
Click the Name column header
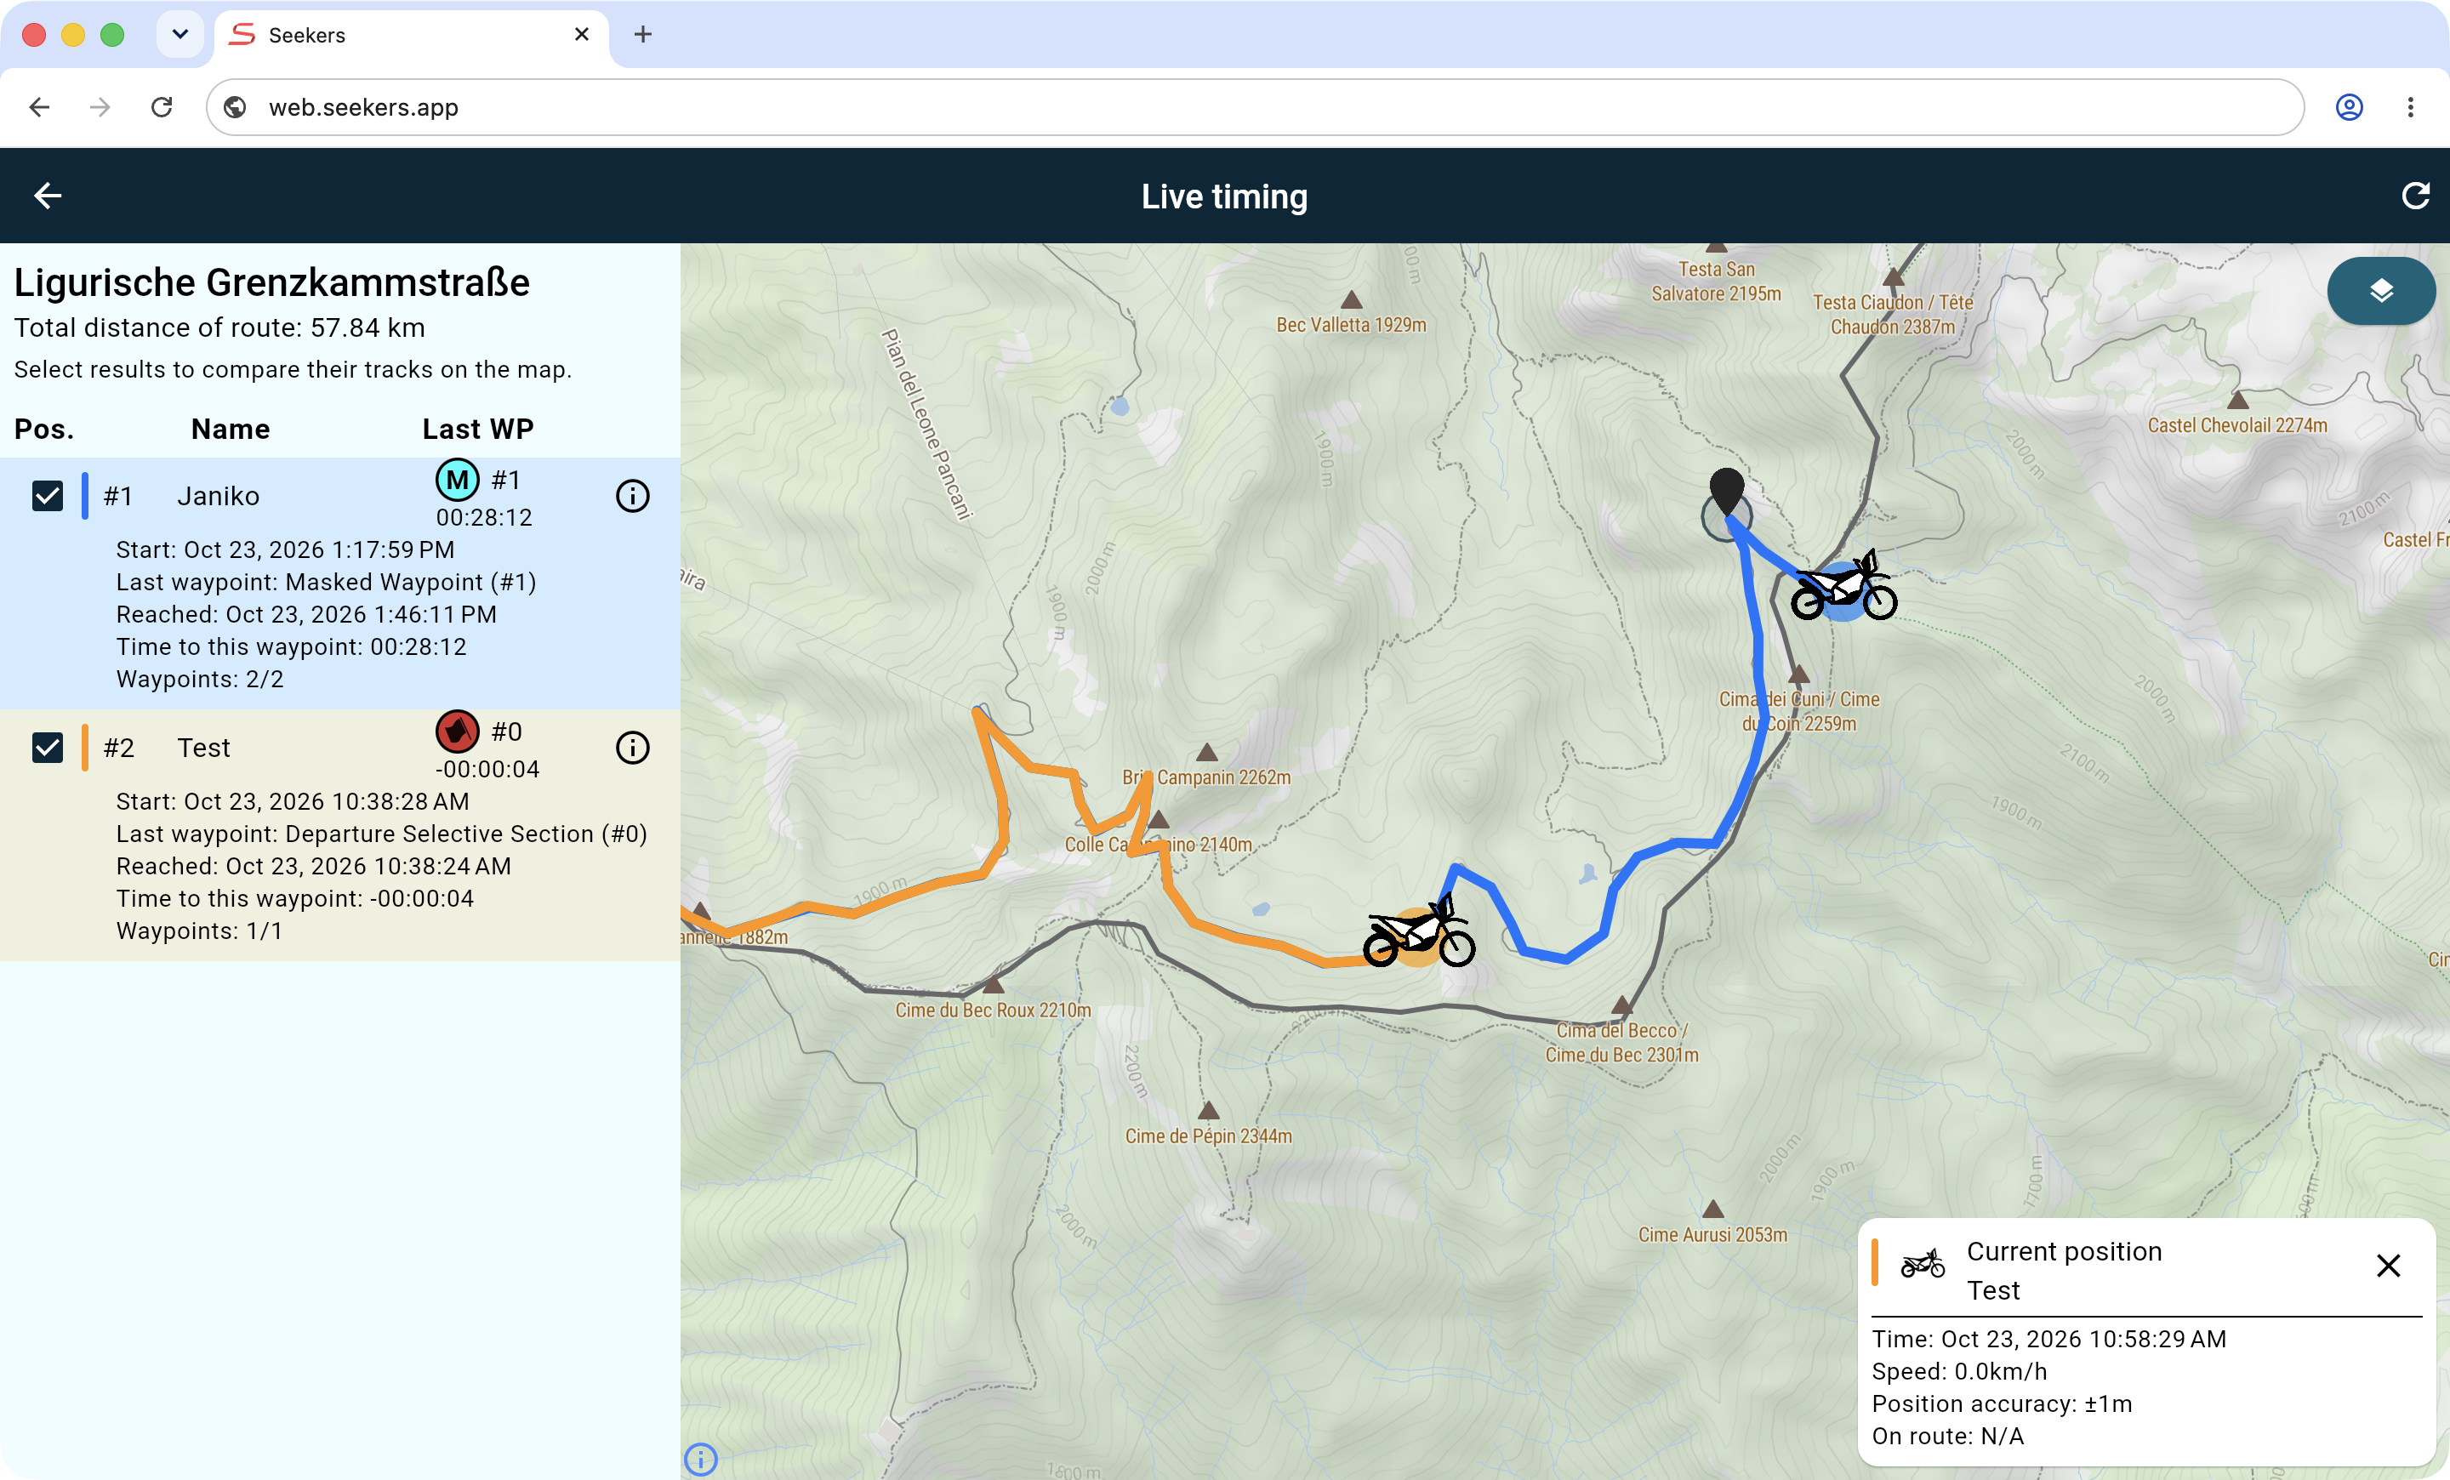pos(231,430)
